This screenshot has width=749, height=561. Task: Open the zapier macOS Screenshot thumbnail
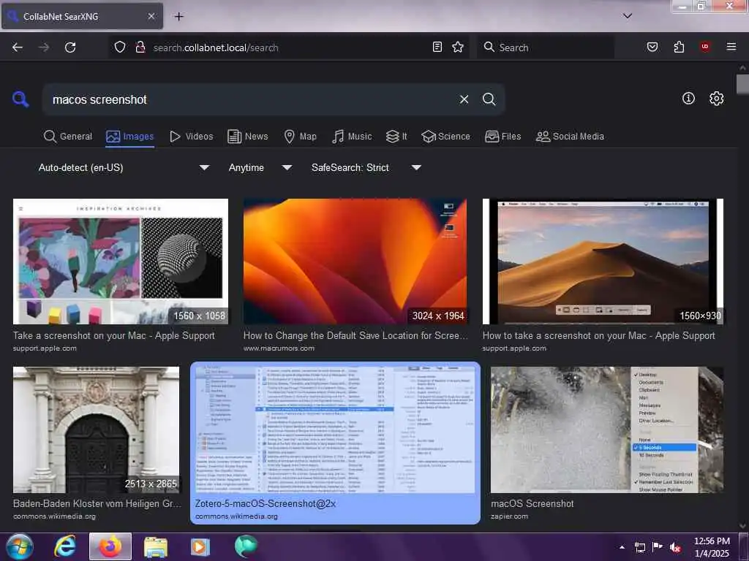607,430
